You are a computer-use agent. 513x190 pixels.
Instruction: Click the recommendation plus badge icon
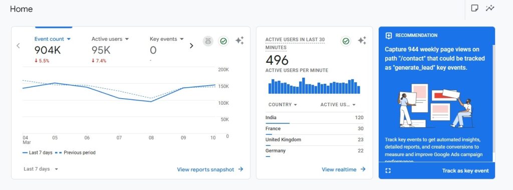point(389,35)
